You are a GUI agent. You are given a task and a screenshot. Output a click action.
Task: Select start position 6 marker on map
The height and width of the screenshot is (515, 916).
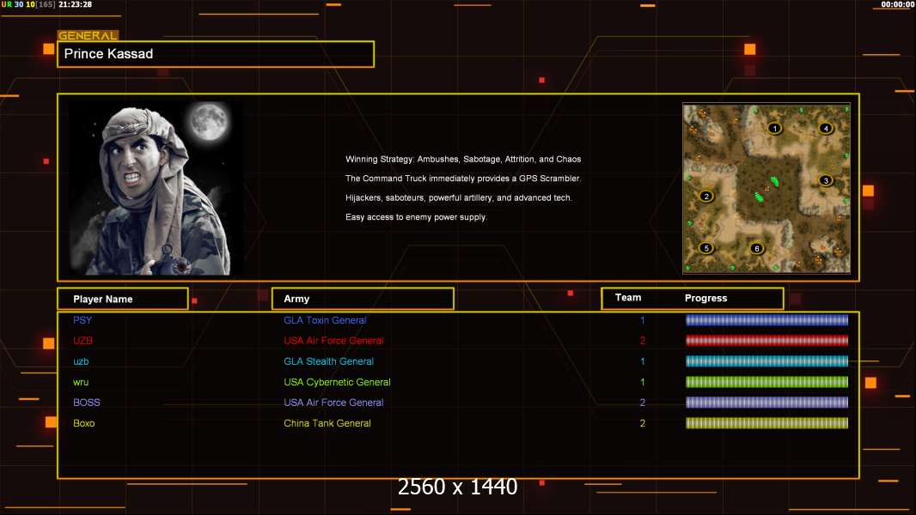tap(756, 249)
